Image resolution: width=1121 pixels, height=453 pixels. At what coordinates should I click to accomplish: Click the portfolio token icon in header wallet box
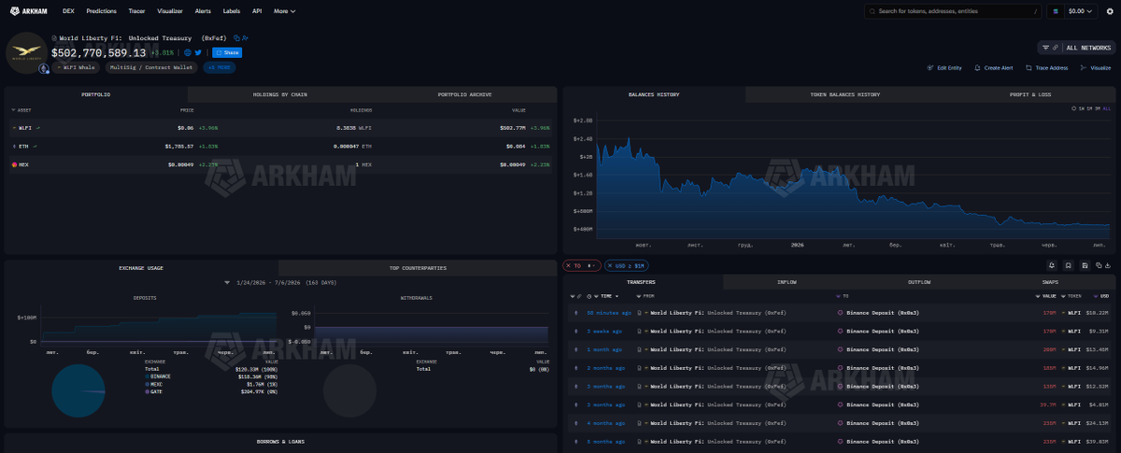point(1056,11)
